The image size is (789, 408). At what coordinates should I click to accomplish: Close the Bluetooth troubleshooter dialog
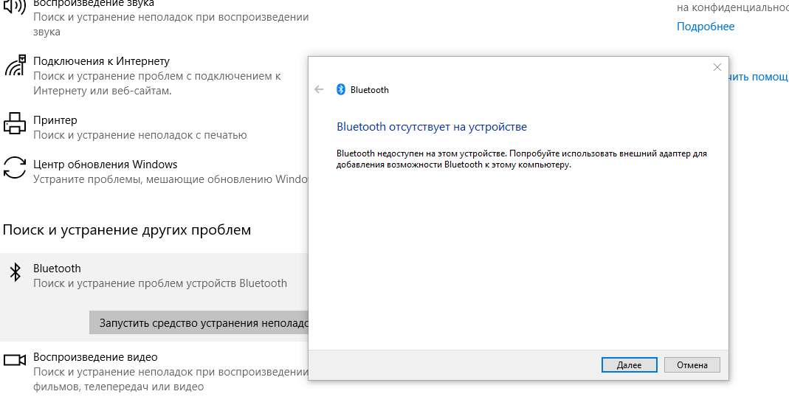point(717,67)
